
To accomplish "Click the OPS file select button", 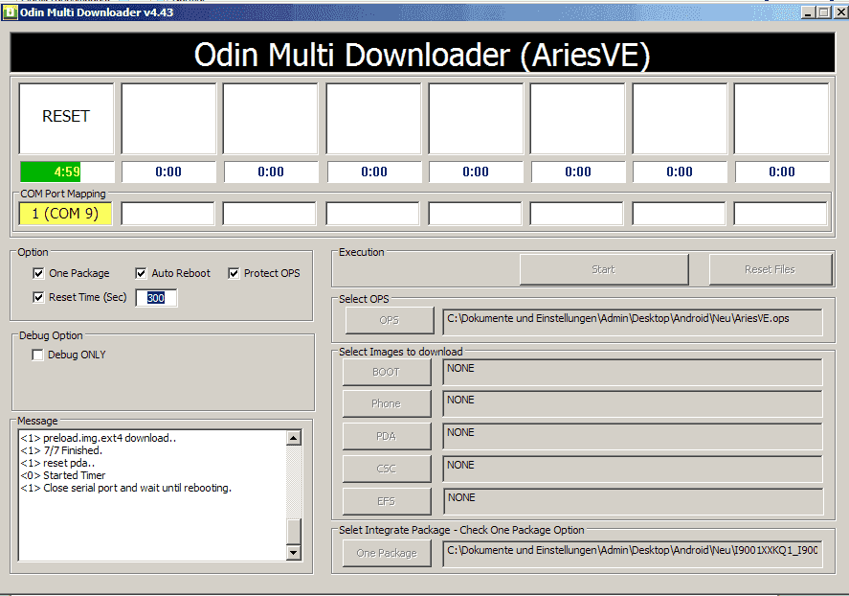I will click(x=390, y=320).
